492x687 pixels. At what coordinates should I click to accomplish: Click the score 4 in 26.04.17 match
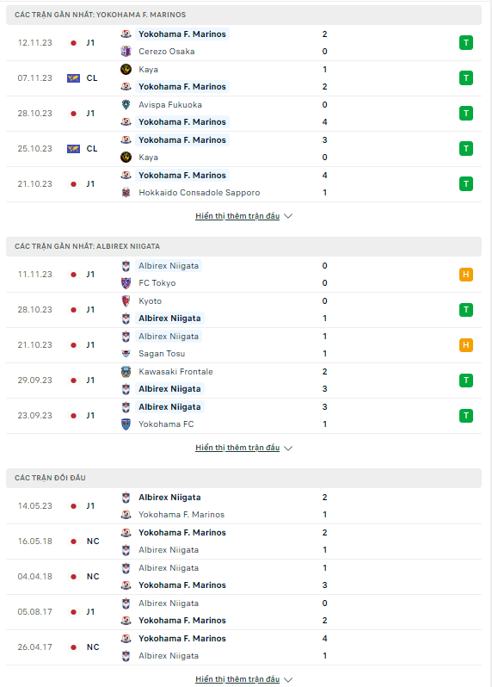click(325, 639)
